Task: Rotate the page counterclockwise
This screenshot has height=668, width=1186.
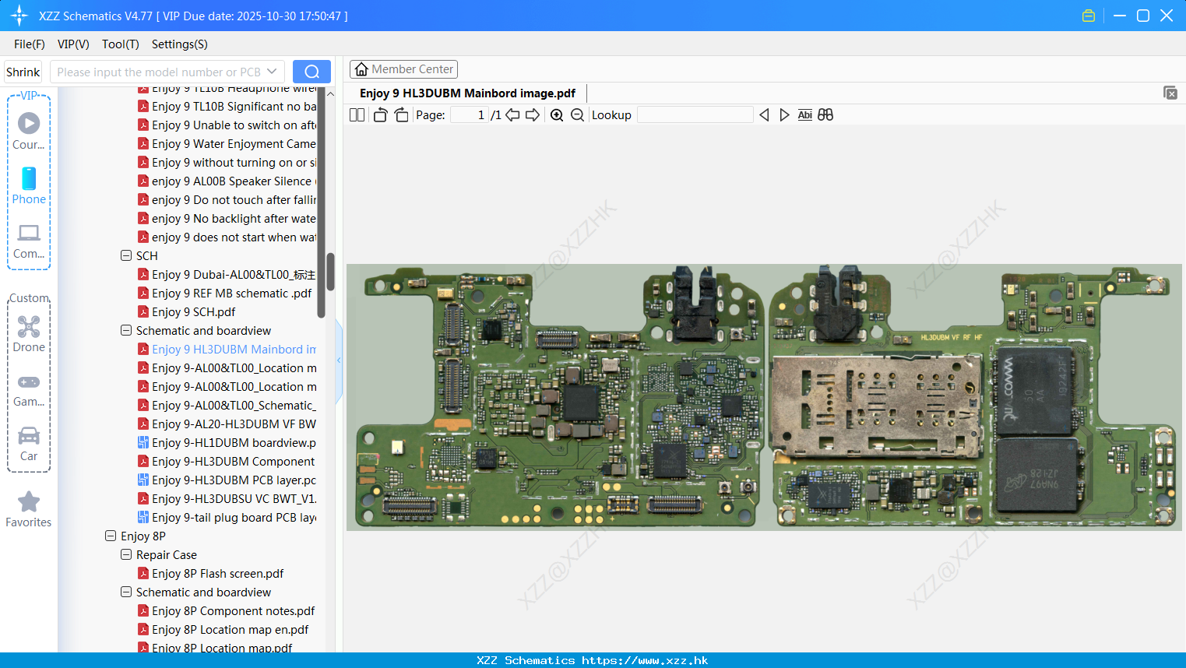Action: (x=380, y=115)
